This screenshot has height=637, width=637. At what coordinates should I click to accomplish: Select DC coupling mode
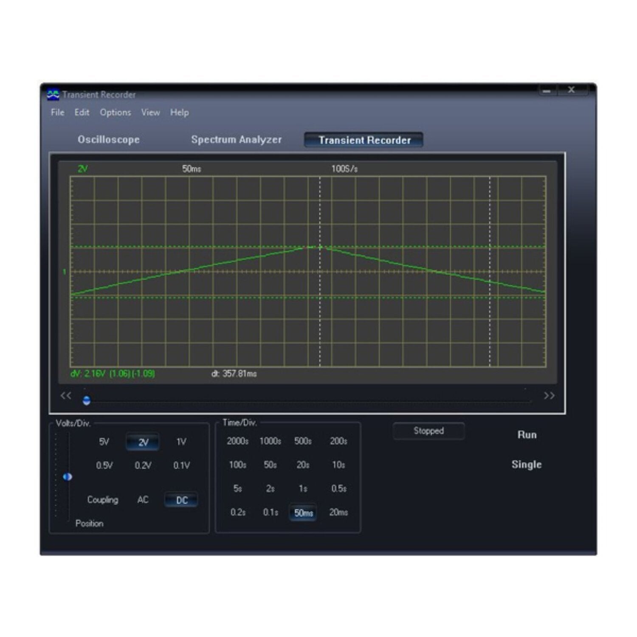181,500
